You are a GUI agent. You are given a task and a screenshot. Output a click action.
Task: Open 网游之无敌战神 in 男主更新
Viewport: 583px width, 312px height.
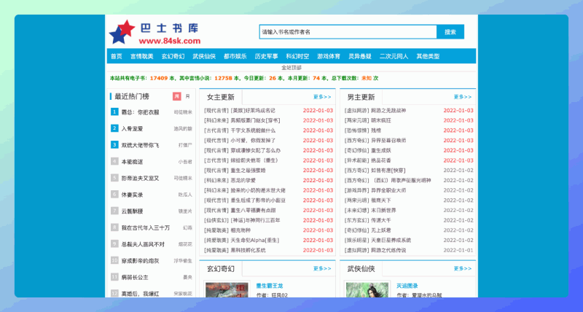(x=388, y=111)
